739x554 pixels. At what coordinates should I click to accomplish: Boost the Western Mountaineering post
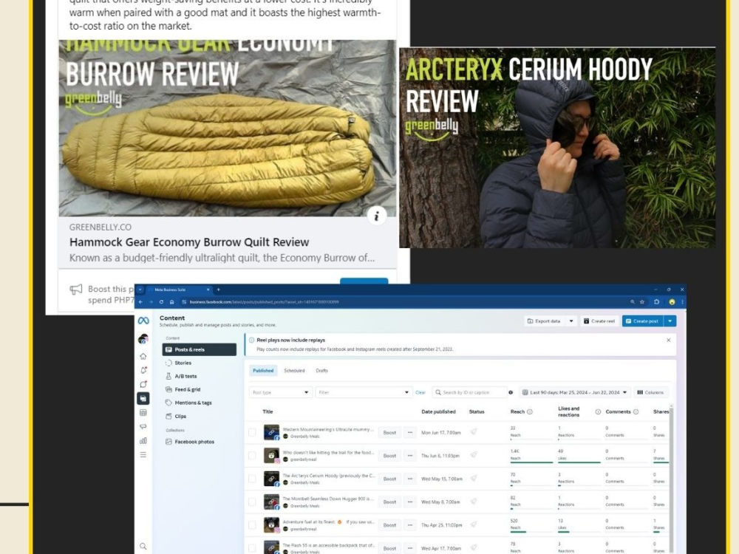[389, 432]
